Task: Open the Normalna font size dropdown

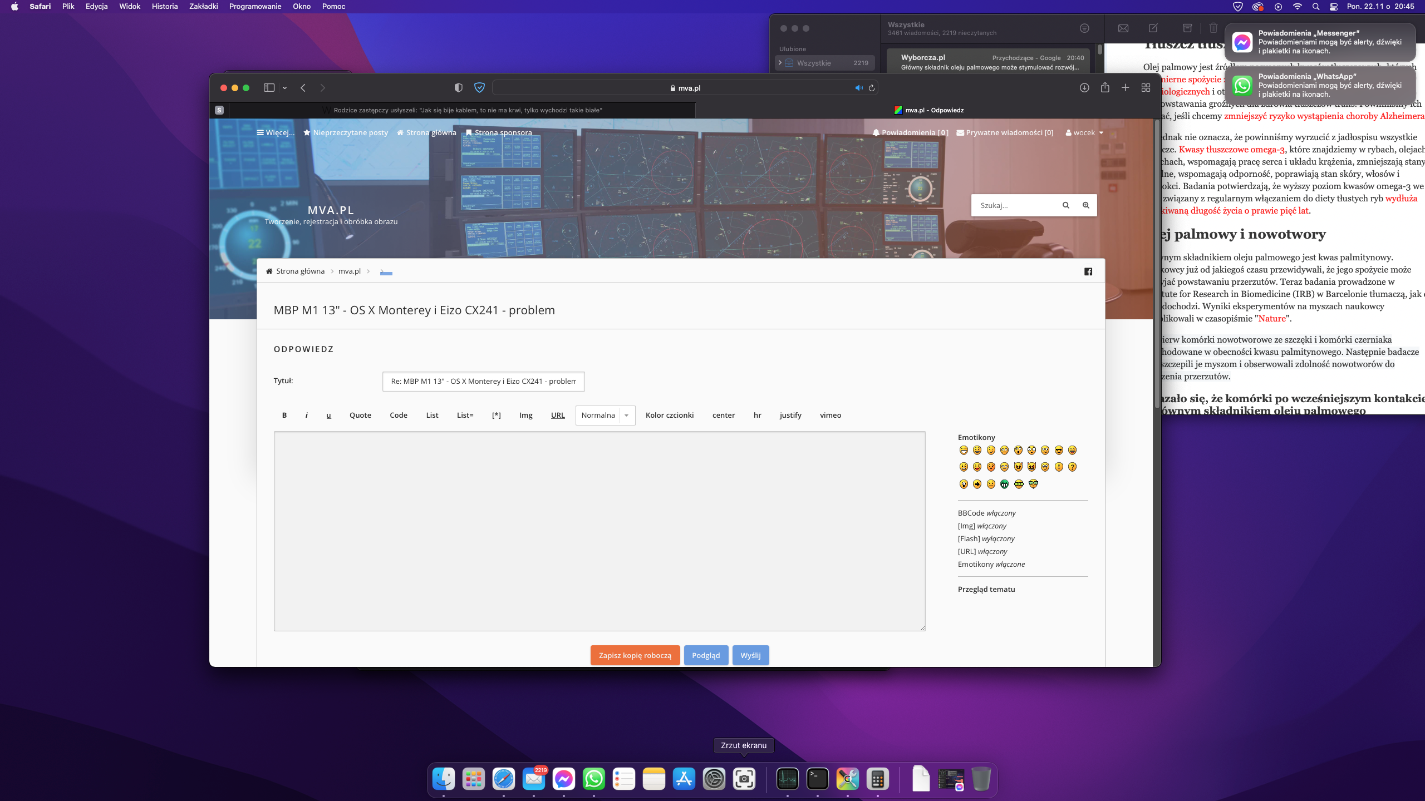Action: 605,415
